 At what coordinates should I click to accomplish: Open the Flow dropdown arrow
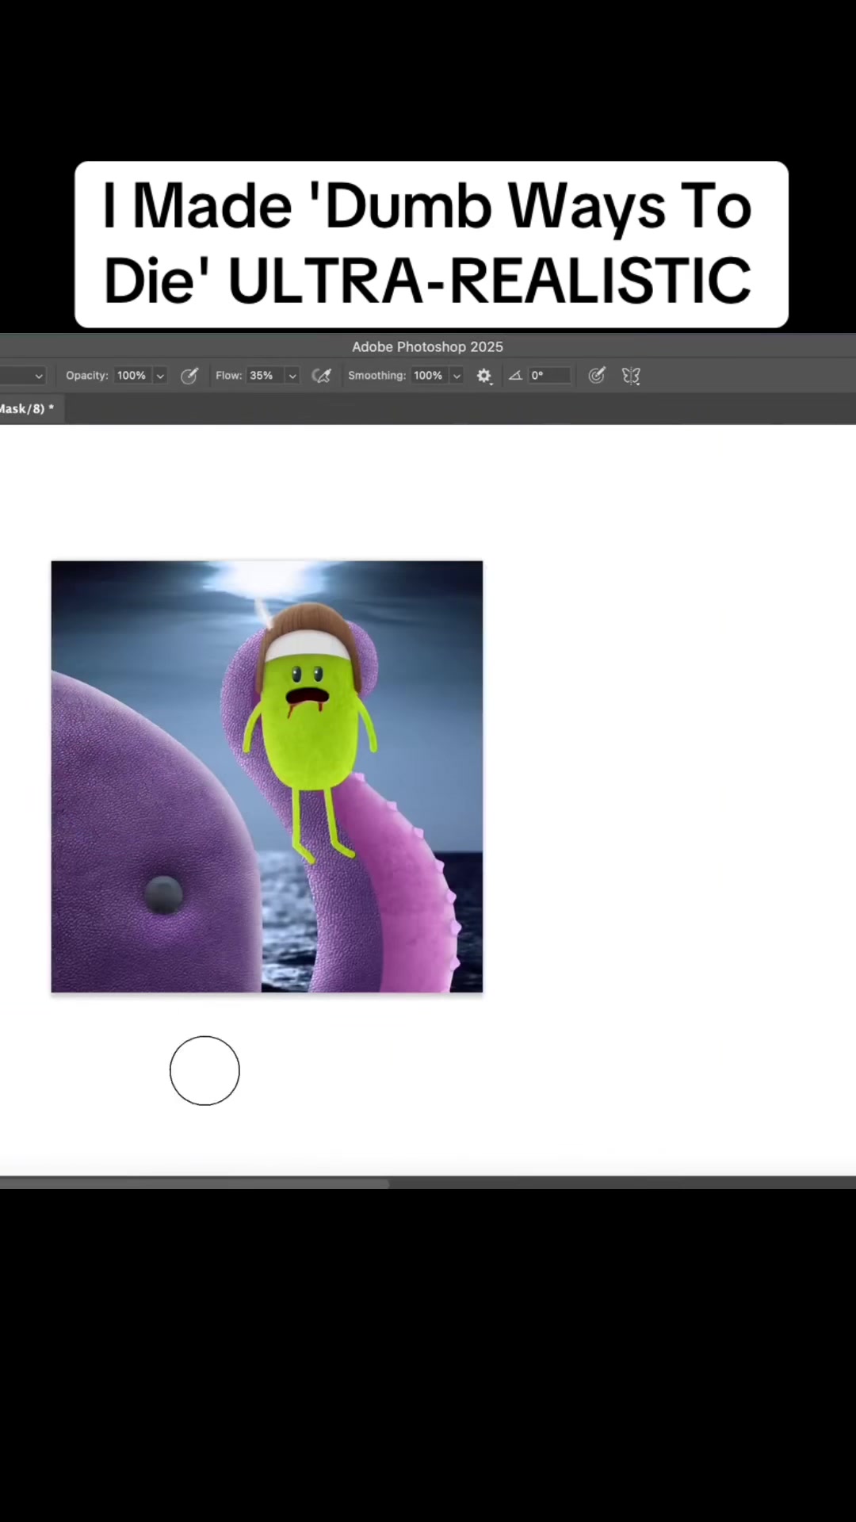tap(292, 376)
